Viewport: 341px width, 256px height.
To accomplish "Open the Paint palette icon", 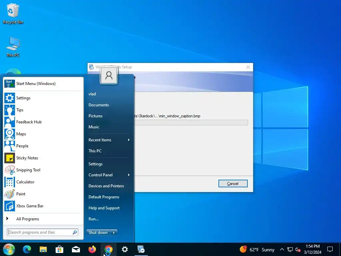I will tap(10, 194).
